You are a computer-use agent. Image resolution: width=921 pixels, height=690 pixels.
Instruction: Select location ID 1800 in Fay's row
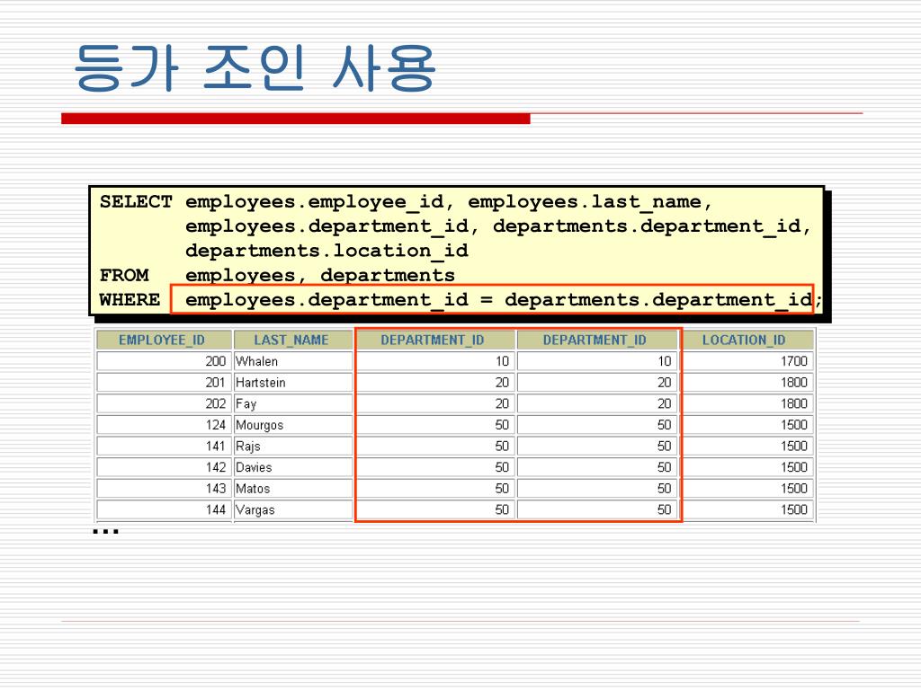[747, 403]
